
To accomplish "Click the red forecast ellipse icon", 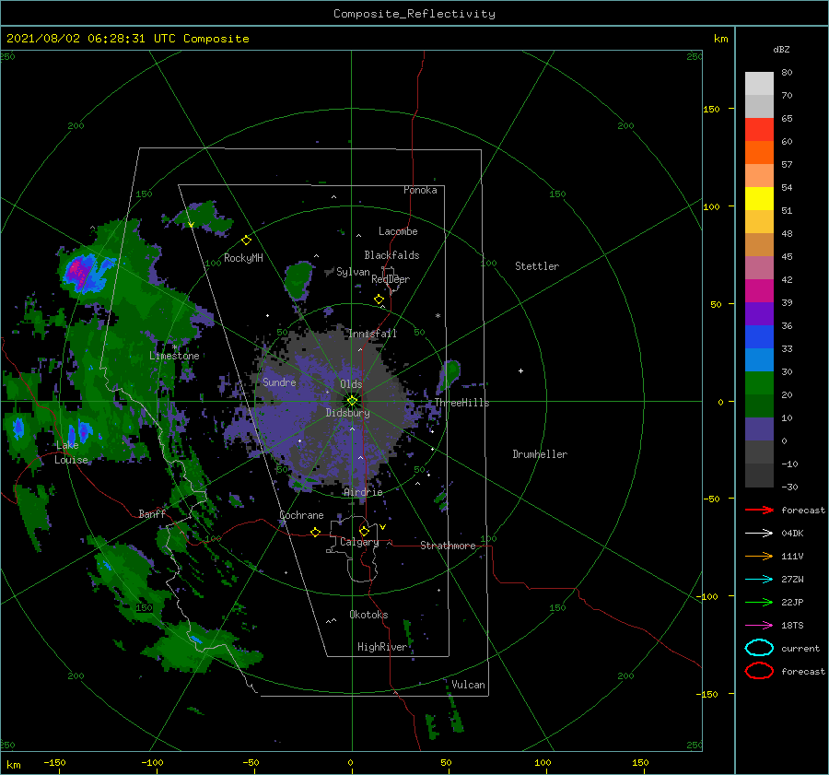I will (759, 671).
